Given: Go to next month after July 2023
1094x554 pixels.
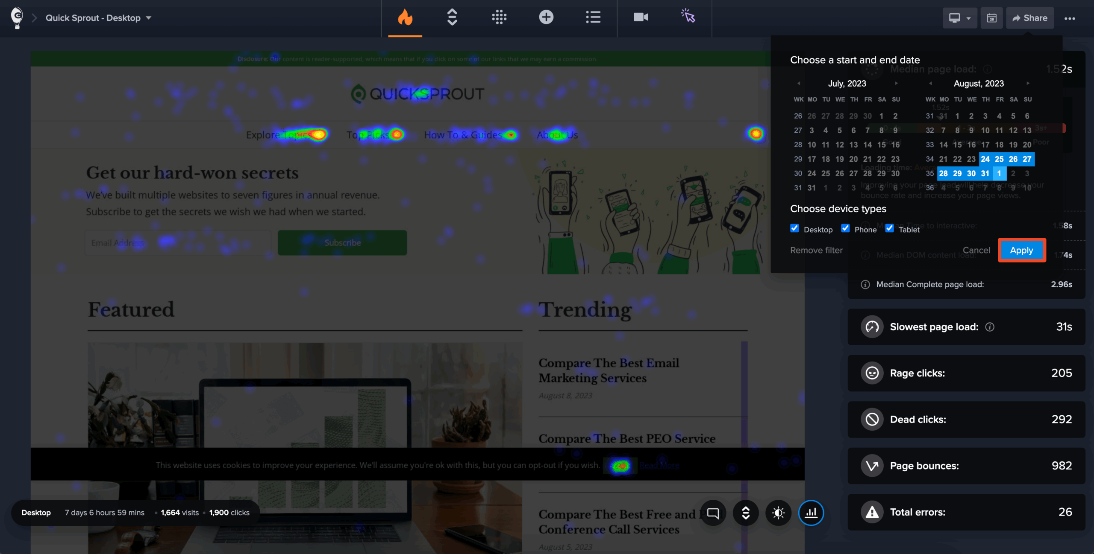Looking at the screenshot, I should coord(896,83).
